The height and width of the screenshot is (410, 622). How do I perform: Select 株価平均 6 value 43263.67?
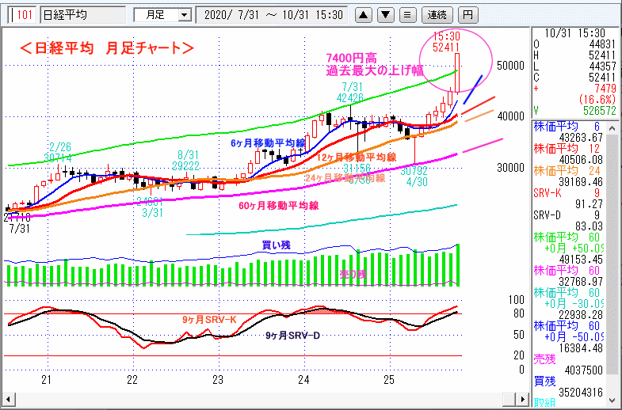(581, 138)
